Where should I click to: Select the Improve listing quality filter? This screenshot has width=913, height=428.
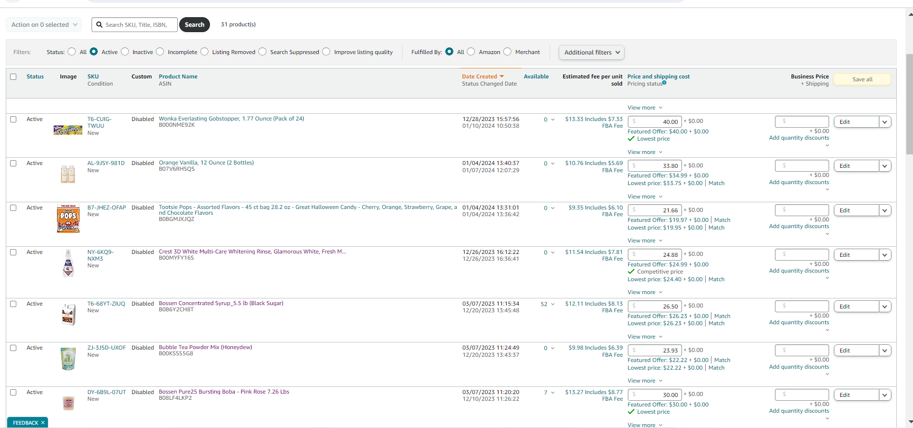[x=326, y=52]
